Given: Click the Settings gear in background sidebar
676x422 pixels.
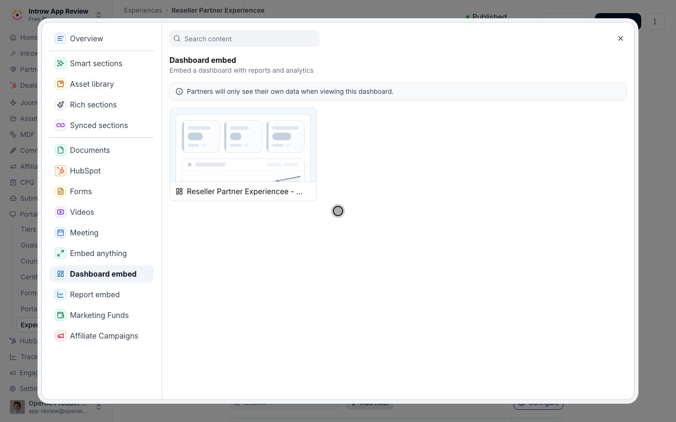Looking at the screenshot, I should tap(13, 389).
